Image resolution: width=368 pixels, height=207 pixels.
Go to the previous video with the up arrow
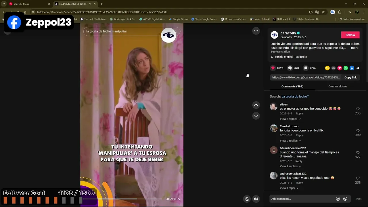pyautogui.click(x=256, y=105)
